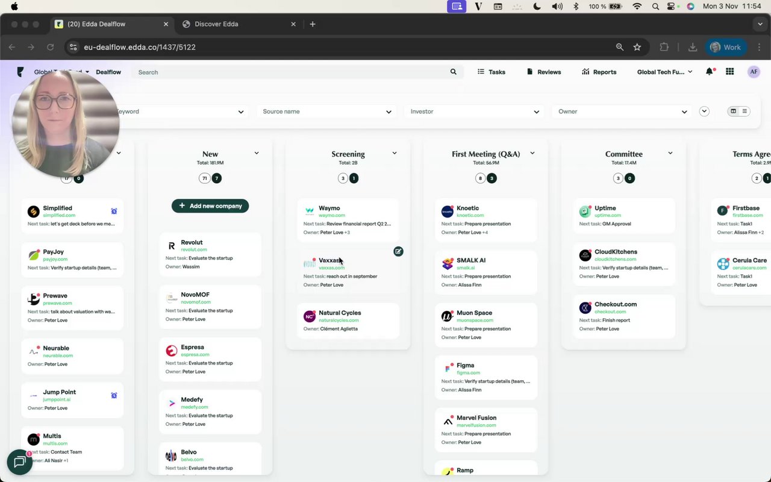
Task: Open the Reviews menu item
Action: [x=544, y=72]
